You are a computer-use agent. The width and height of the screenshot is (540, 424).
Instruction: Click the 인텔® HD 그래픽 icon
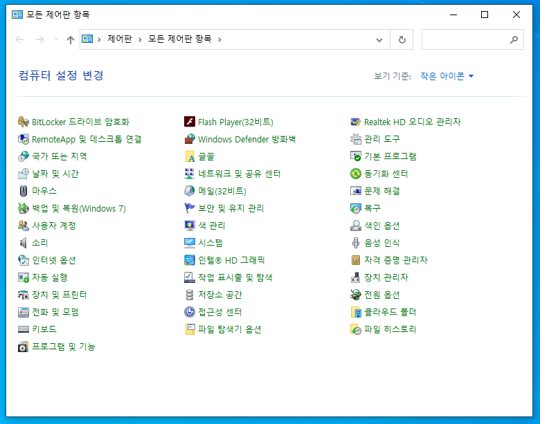pos(190,260)
